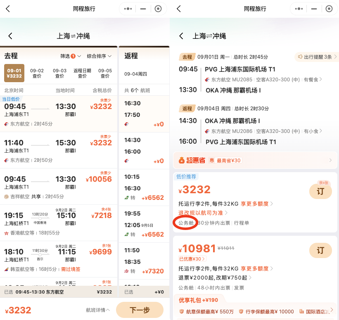
Task: Open 超惠省 最高省¥30 banner
Action: click(255, 161)
